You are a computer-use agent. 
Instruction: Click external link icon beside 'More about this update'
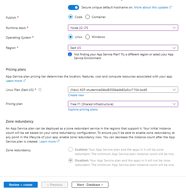point(170,7)
